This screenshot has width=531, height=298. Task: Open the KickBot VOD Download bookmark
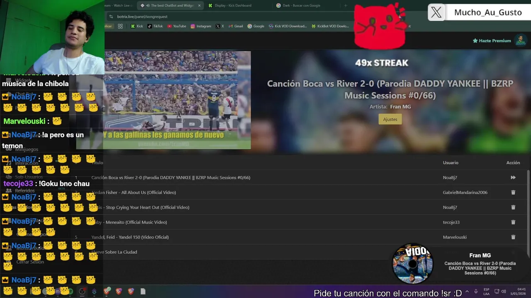[330, 26]
